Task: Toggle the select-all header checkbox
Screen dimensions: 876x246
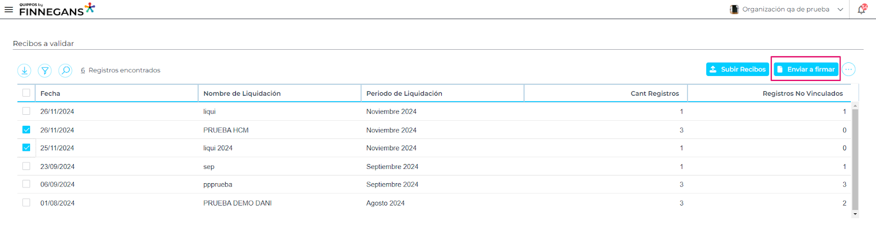Action: point(26,93)
